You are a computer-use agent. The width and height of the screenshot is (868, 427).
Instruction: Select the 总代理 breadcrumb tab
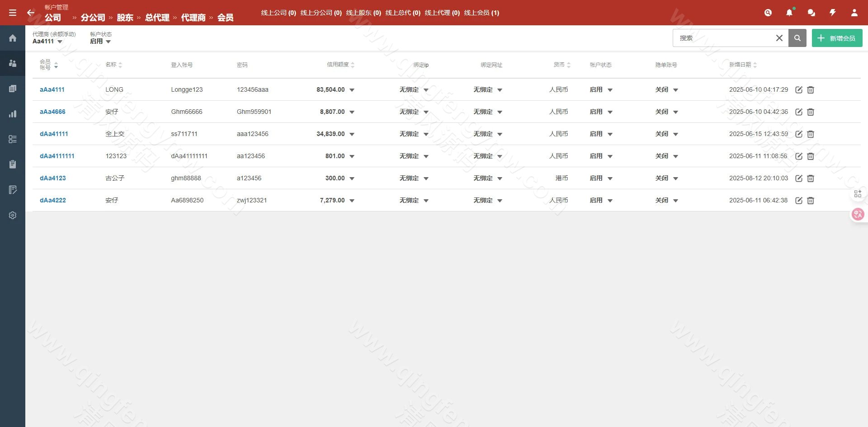coord(157,18)
